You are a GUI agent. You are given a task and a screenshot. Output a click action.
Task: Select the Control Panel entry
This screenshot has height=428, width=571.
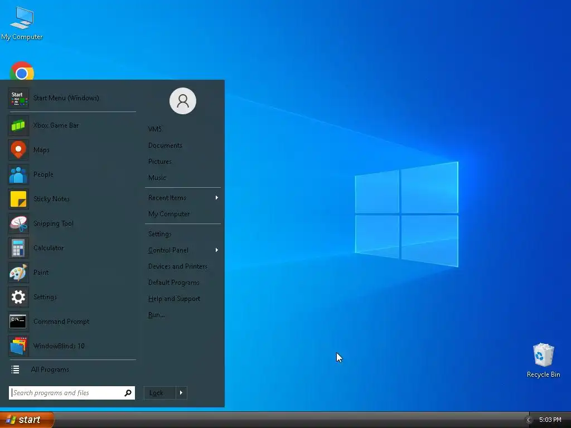[168, 250]
